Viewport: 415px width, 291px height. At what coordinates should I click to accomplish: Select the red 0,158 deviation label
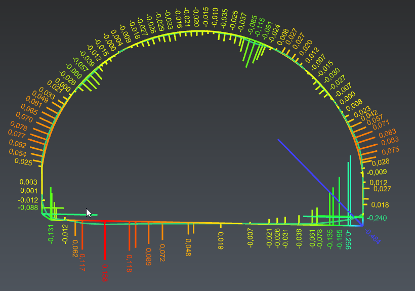point(105,273)
